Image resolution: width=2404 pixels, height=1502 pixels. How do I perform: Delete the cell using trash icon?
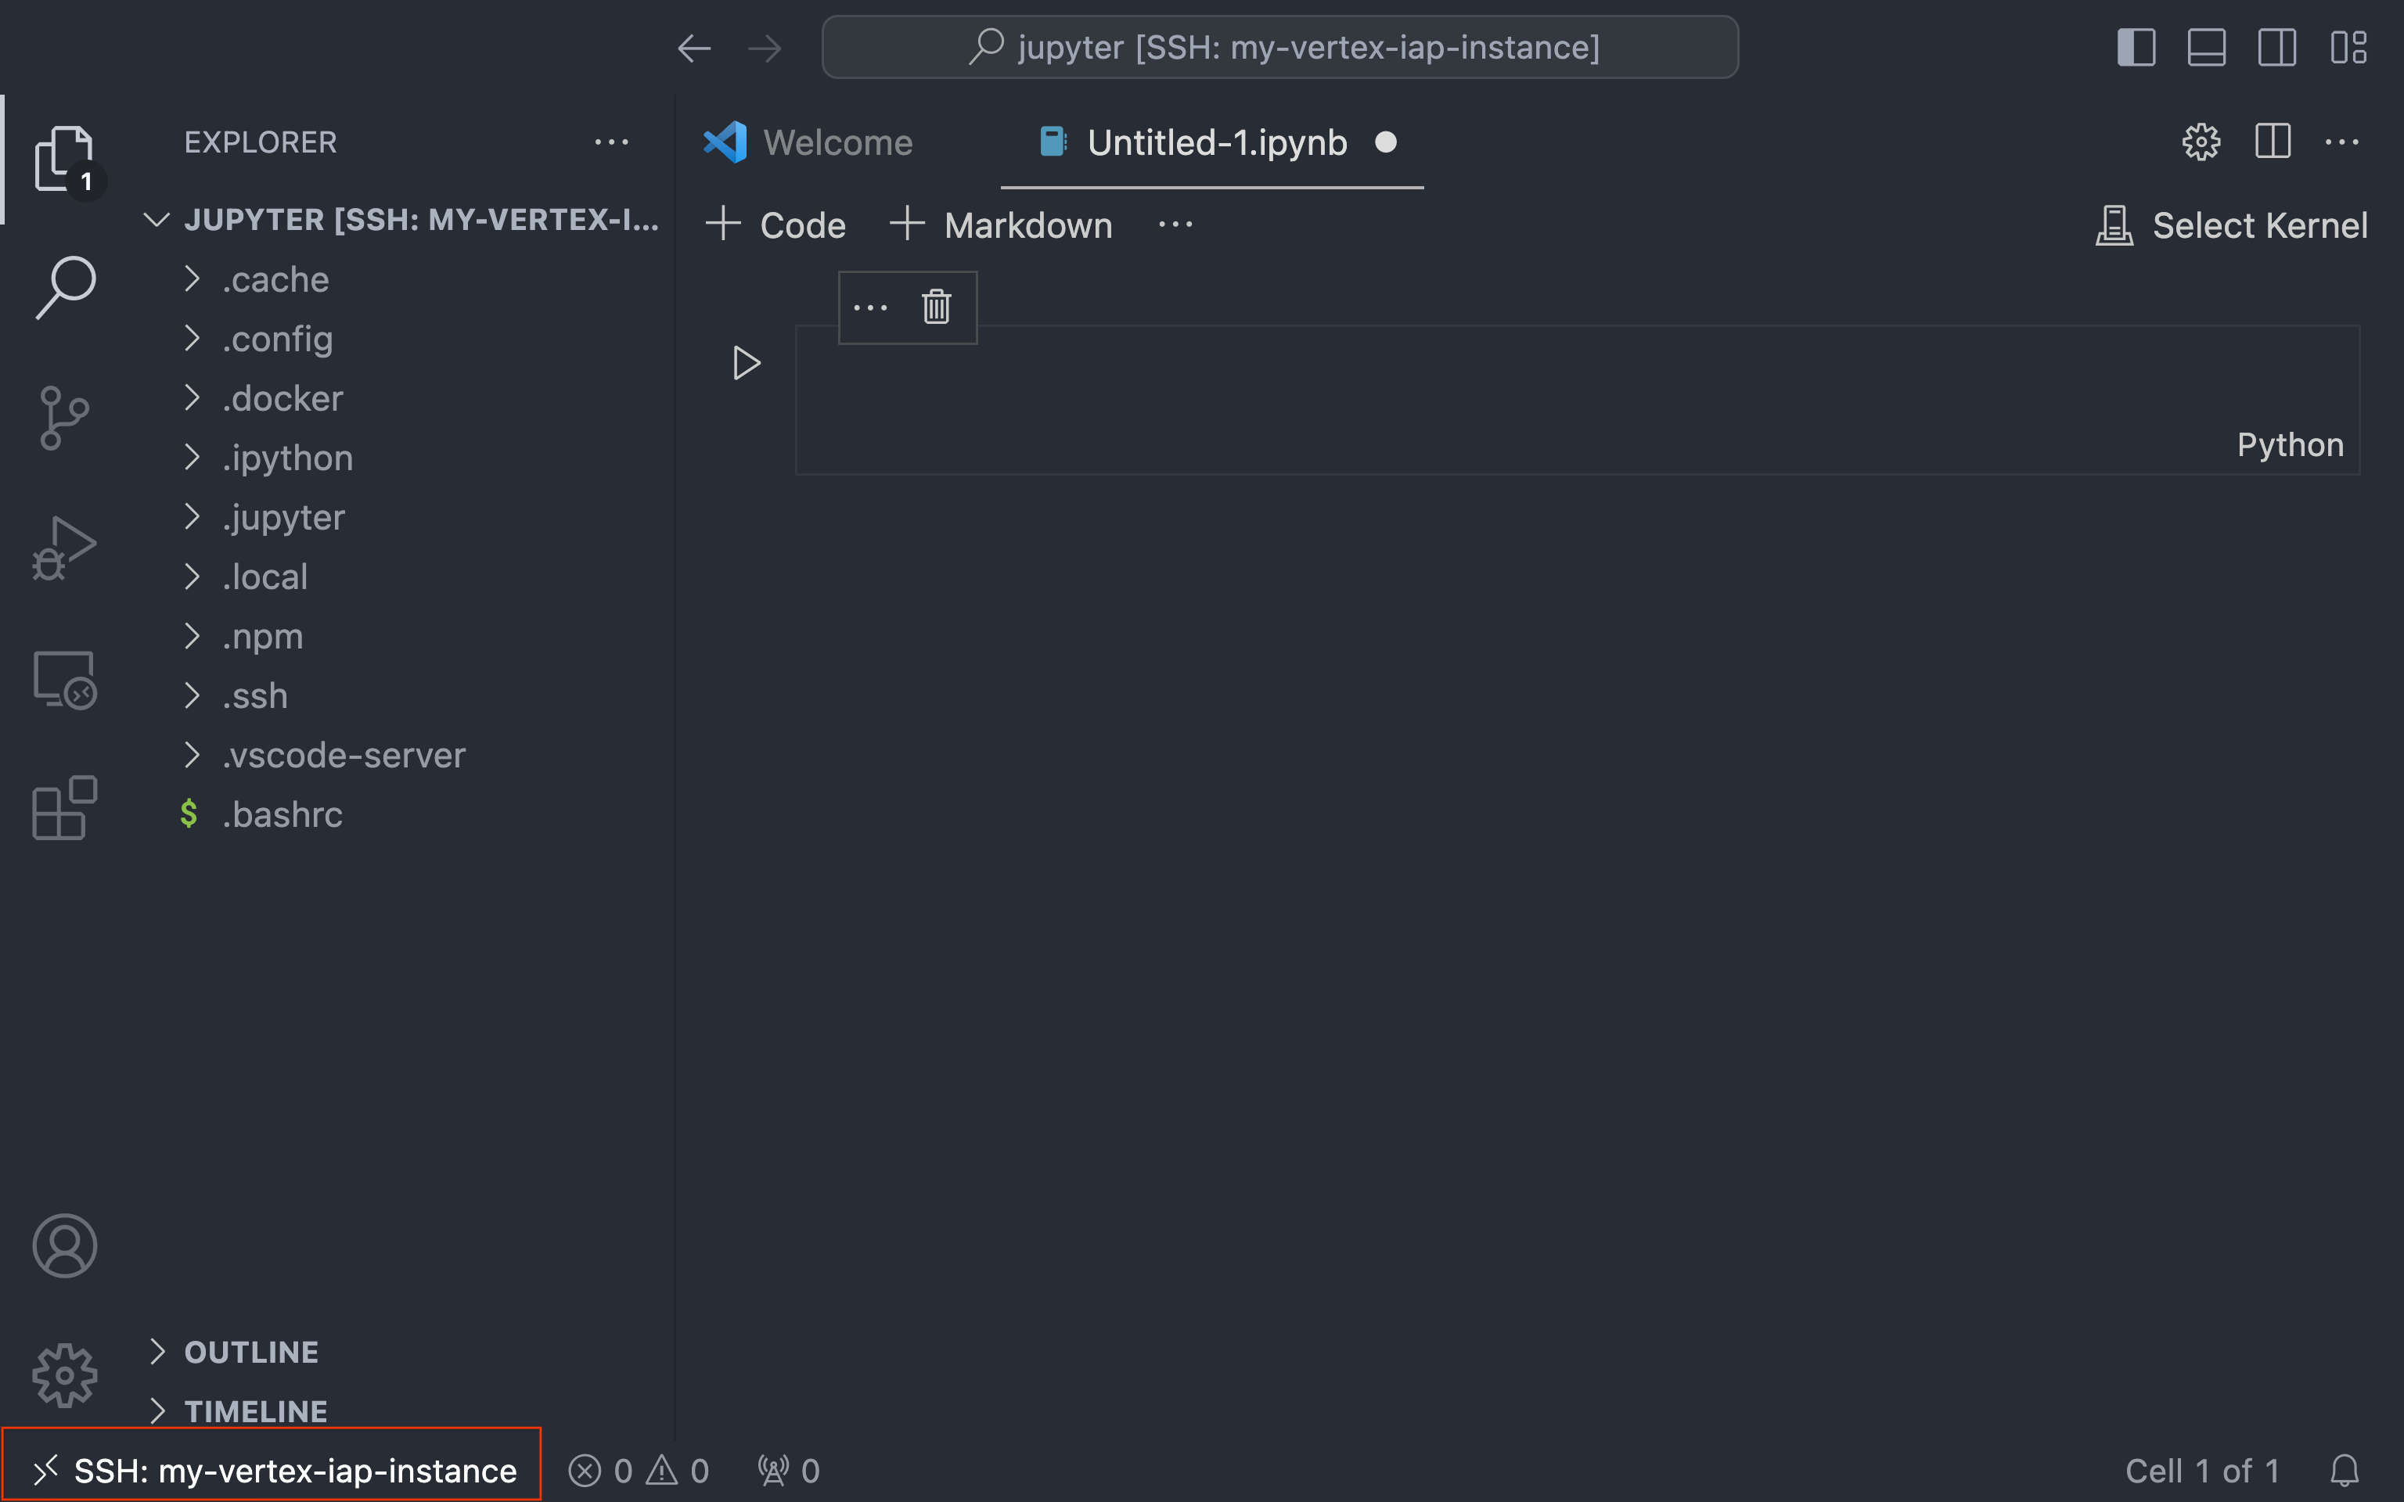[x=936, y=307]
